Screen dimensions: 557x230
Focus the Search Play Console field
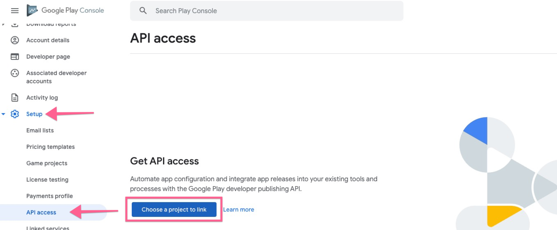tap(272, 11)
